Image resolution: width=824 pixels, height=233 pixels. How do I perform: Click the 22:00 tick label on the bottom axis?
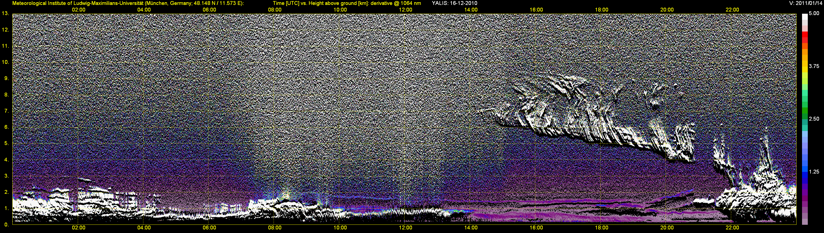(733, 228)
